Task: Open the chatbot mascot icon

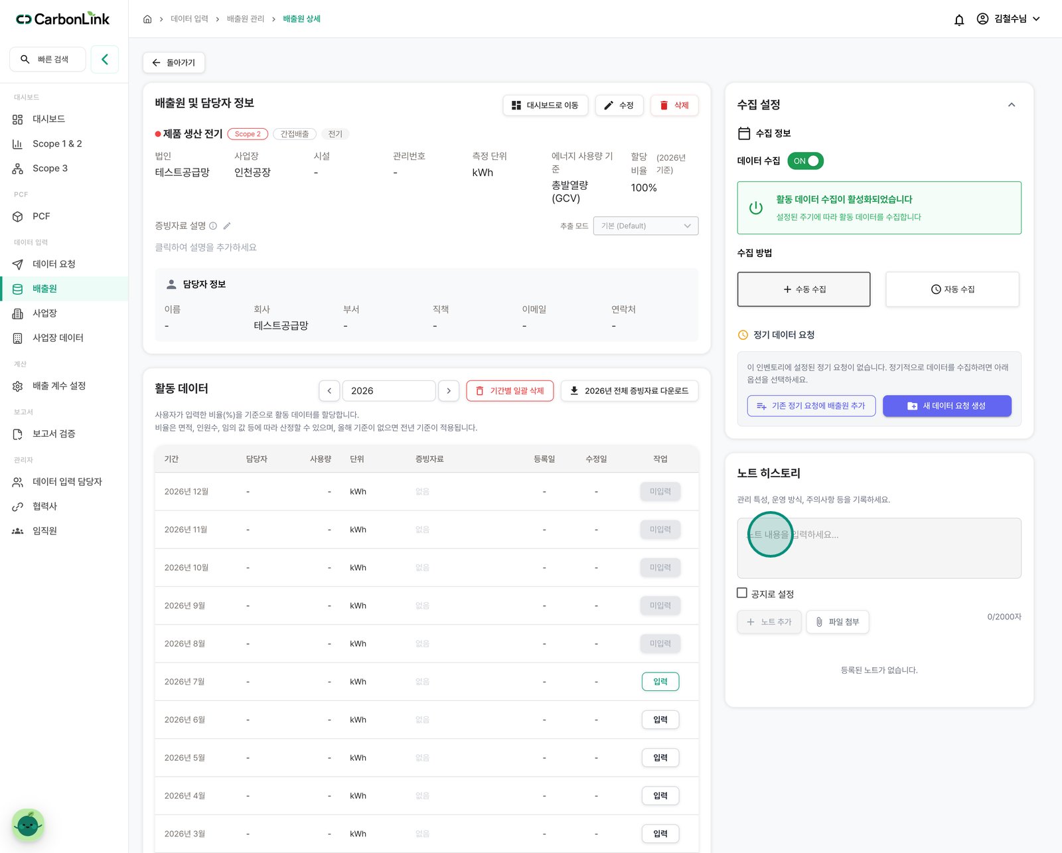Action: tap(28, 825)
